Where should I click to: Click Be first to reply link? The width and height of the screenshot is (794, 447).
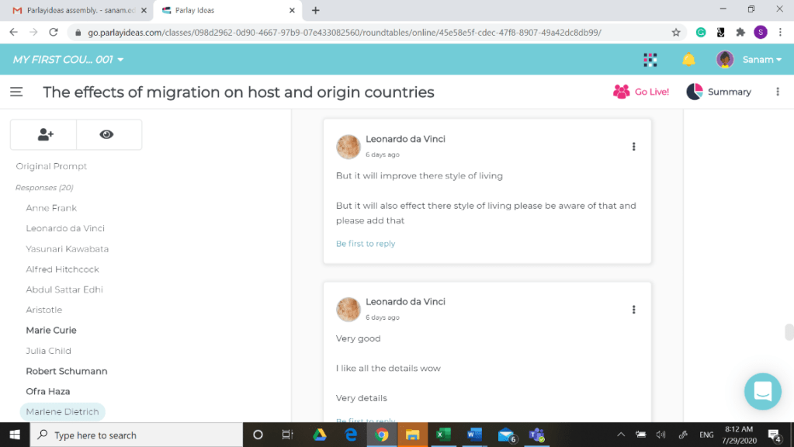366,244
